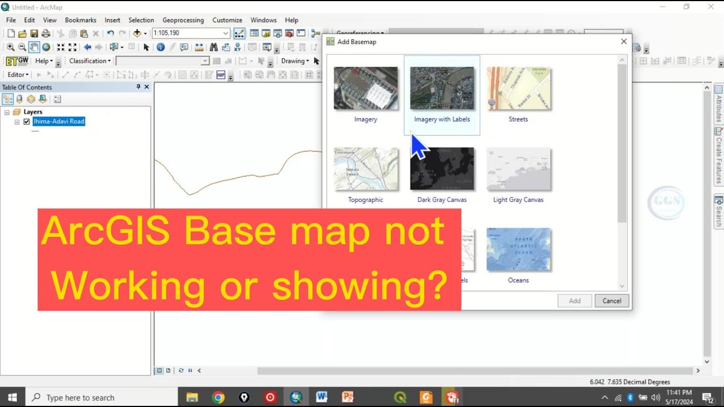724x407 pixels.
Task: Open the Selection menu
Action: [141, 20]
